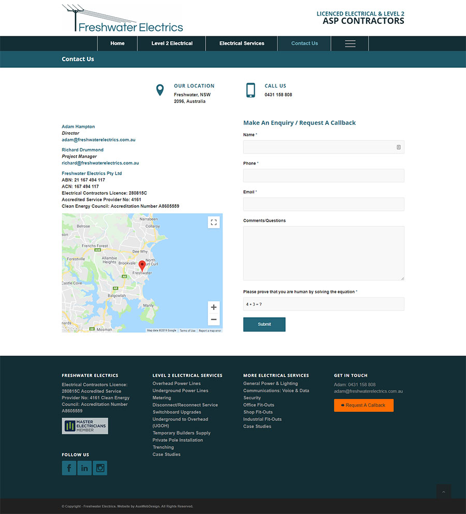Open the Instagram social icon
This screenshot has width=466, height=514.
100,468
